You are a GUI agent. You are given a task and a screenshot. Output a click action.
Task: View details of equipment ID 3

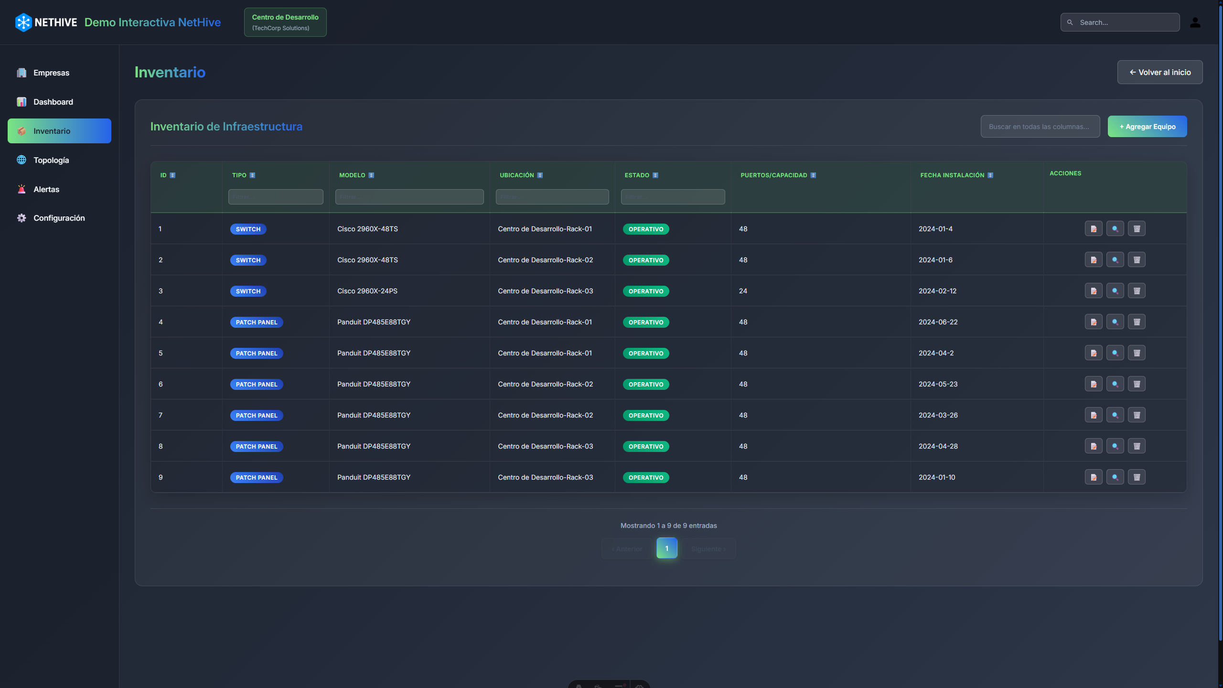click(1115, 291)
